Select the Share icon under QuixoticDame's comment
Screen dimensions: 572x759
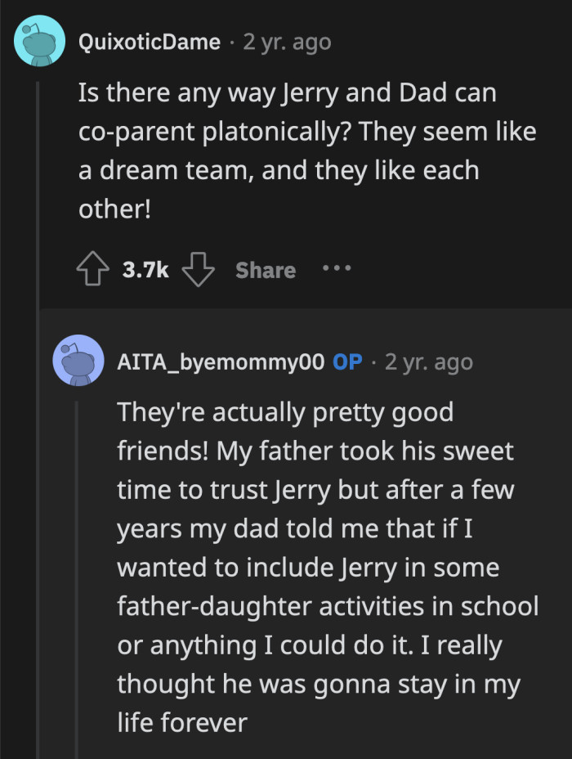tap(265, 270)
